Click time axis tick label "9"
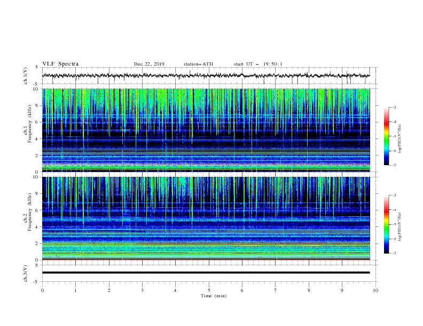 click(x=342, y=290)
